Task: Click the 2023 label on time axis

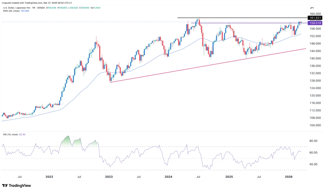Action: coord(109,176)
